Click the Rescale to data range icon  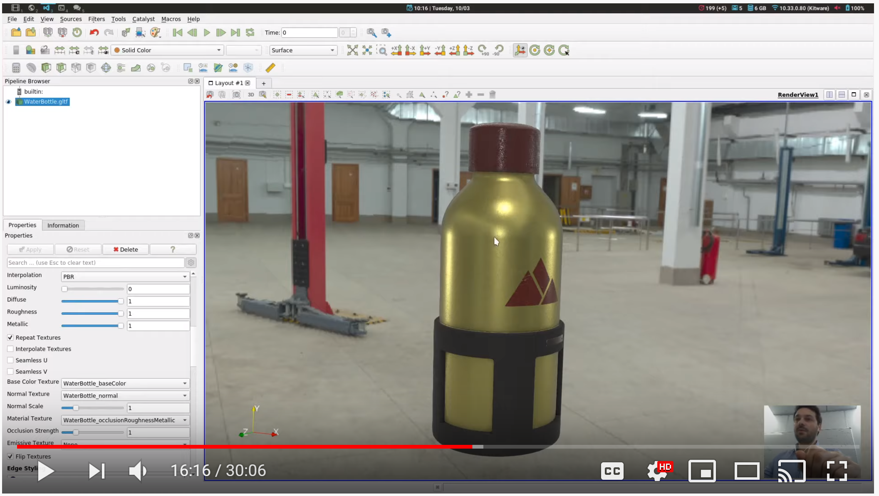[59, 50]
